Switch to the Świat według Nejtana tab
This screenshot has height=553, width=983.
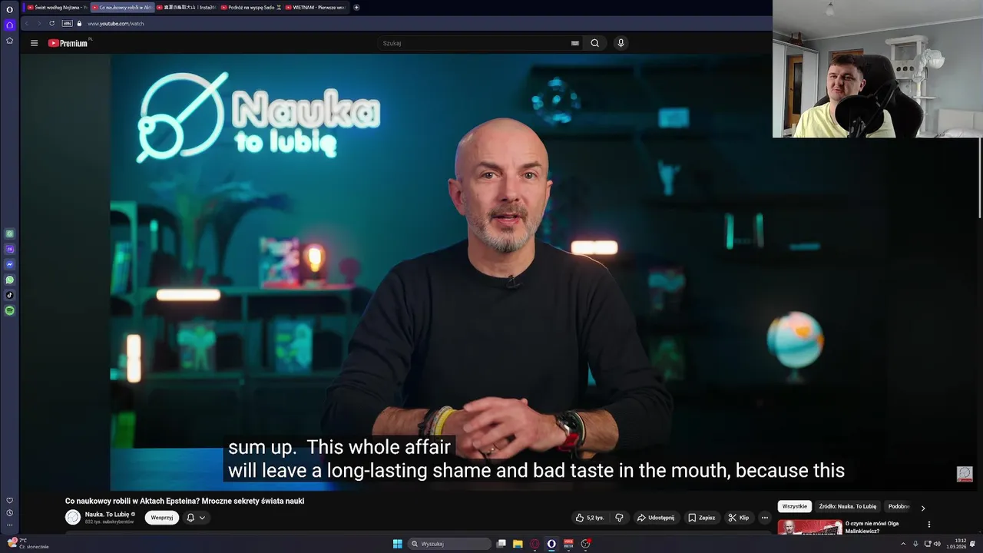[x=57, y=7]
